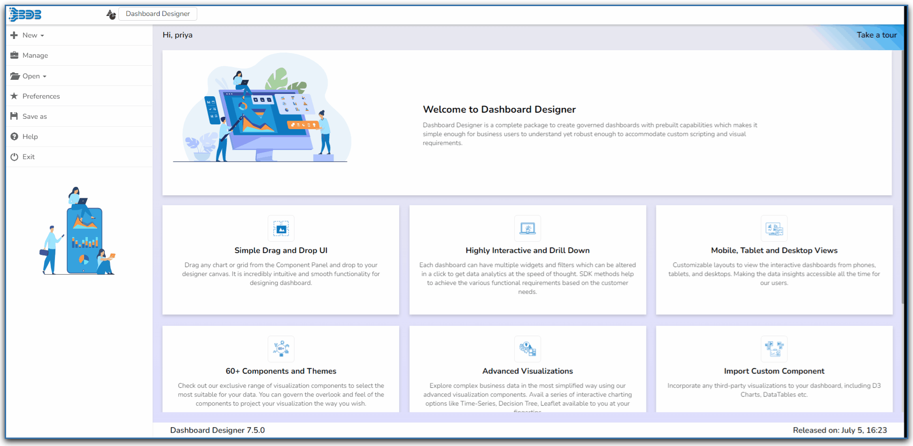The height and width of the screenshot is (446, 913).
Task: Select Save as in the sidebar
Action: [x=35, y=116]
